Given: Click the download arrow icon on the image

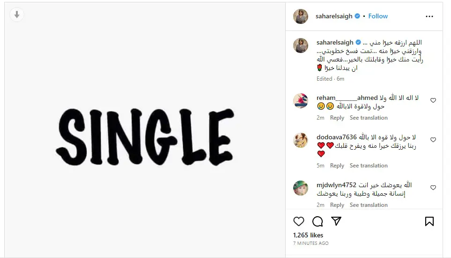Looking at the screenshot, I should pyautogui.click(x=17, y=15).
